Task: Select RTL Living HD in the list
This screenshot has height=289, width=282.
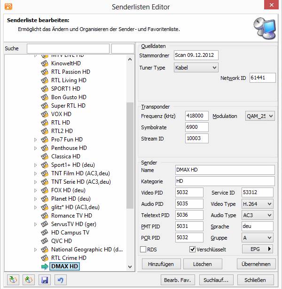Action: pyautogui.click(x=69, y=80)
